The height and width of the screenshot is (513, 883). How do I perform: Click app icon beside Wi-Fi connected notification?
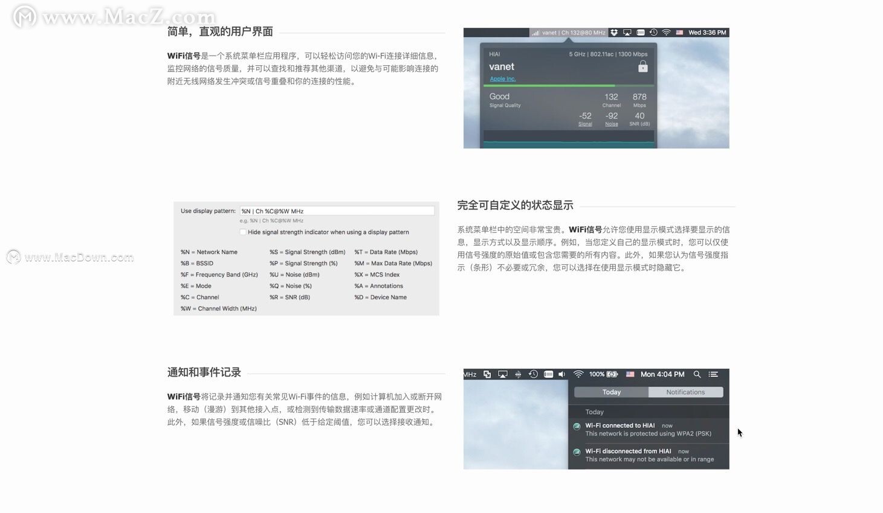point(577,426)
